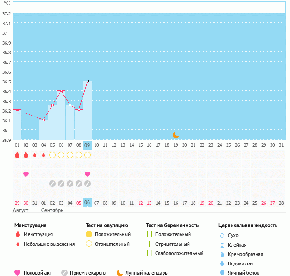The image size is (290, 276).
Task: Click the medication pill icon on cycle day 07
Action: pyautogui.click(x=70, y=184)
